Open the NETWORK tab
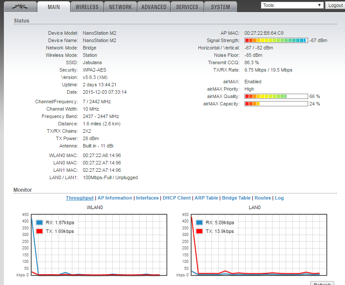 120,7
